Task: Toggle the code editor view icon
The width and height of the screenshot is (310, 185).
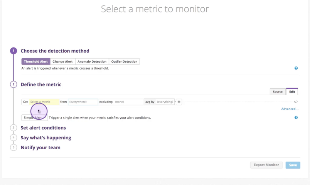Action: (296, 102)
